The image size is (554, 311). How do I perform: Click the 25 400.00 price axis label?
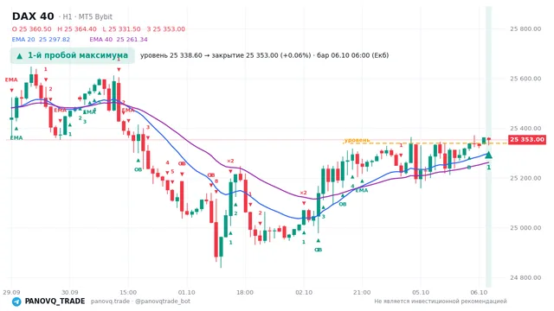coord(525,129)
